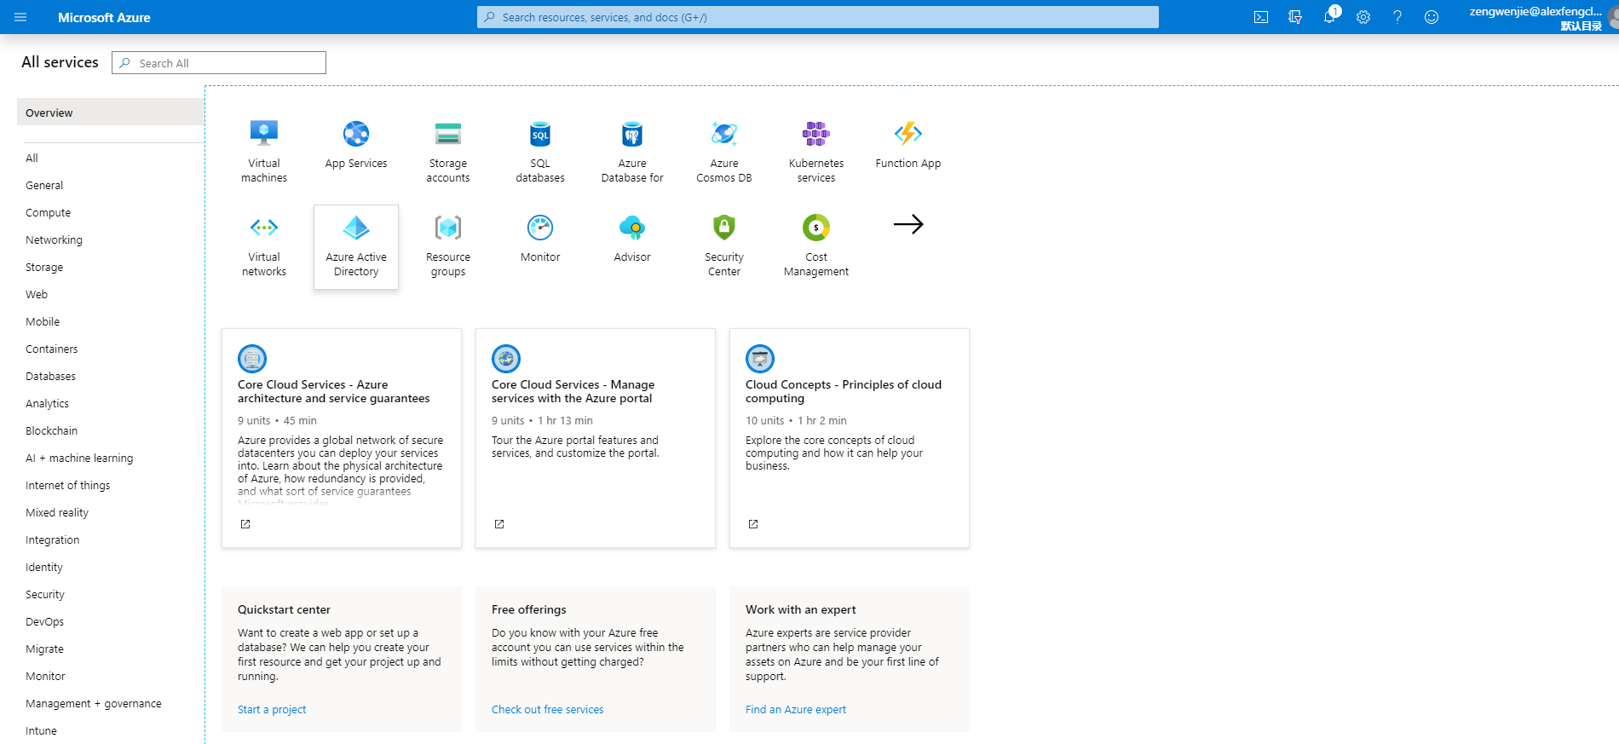This screenshot has width=1619, height=744.
Task: Open portal settings gear
Action: coord(1363,17)
